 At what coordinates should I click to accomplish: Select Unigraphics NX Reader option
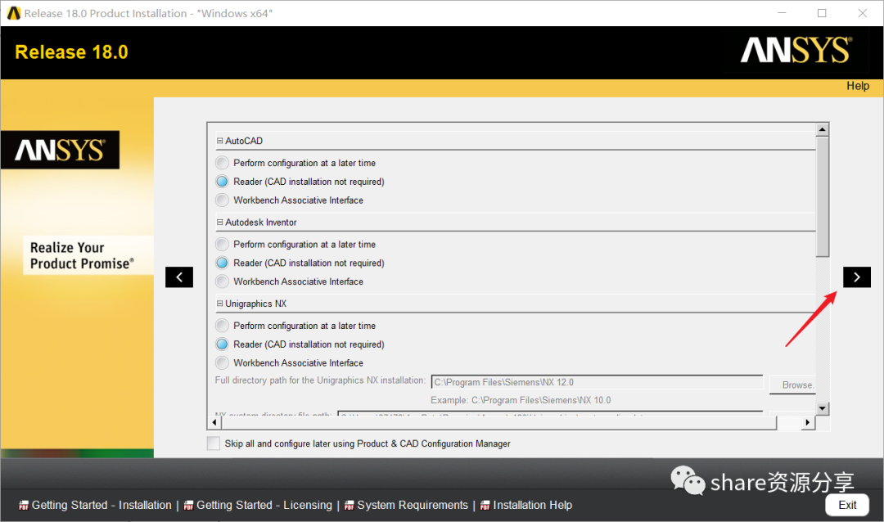(222, 344)
